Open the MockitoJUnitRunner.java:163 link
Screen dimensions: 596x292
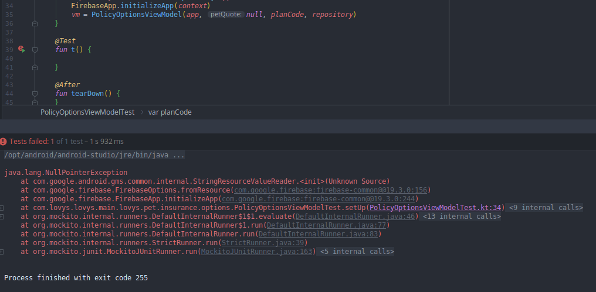pyautogui.click(x=256, y=252)
